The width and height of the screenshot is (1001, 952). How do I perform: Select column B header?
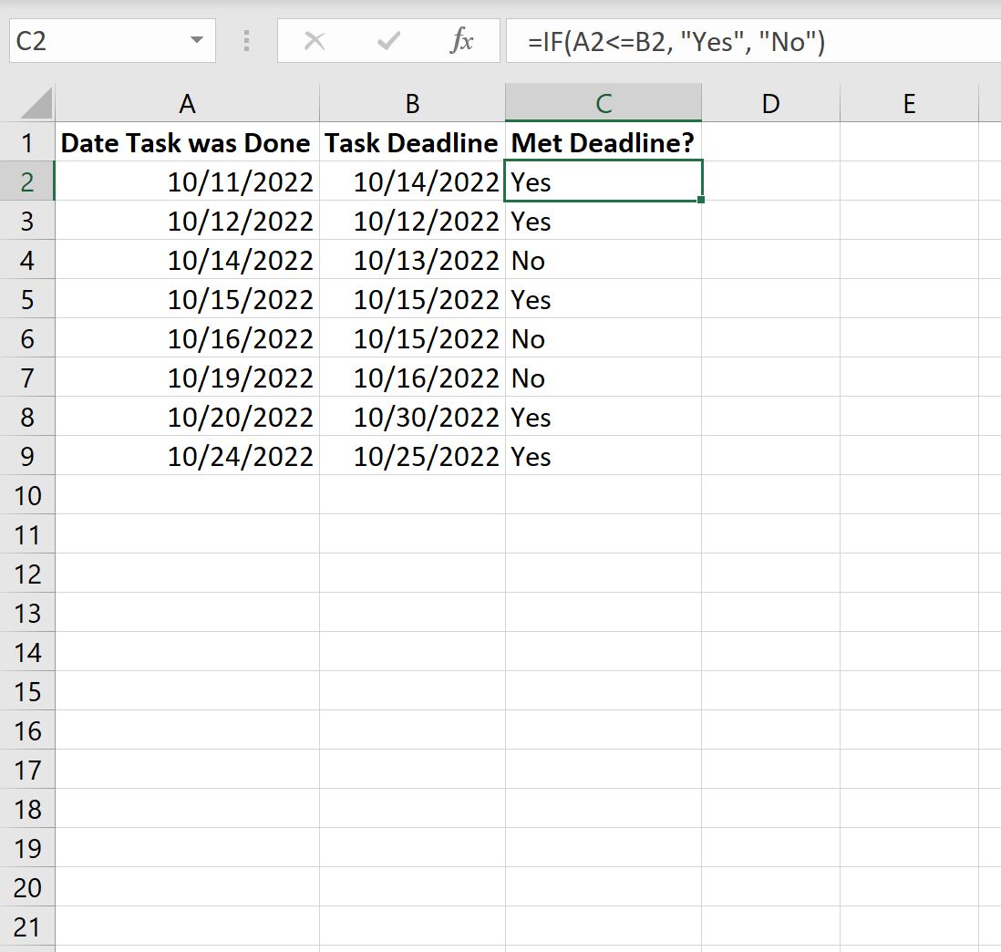(412, 103)
